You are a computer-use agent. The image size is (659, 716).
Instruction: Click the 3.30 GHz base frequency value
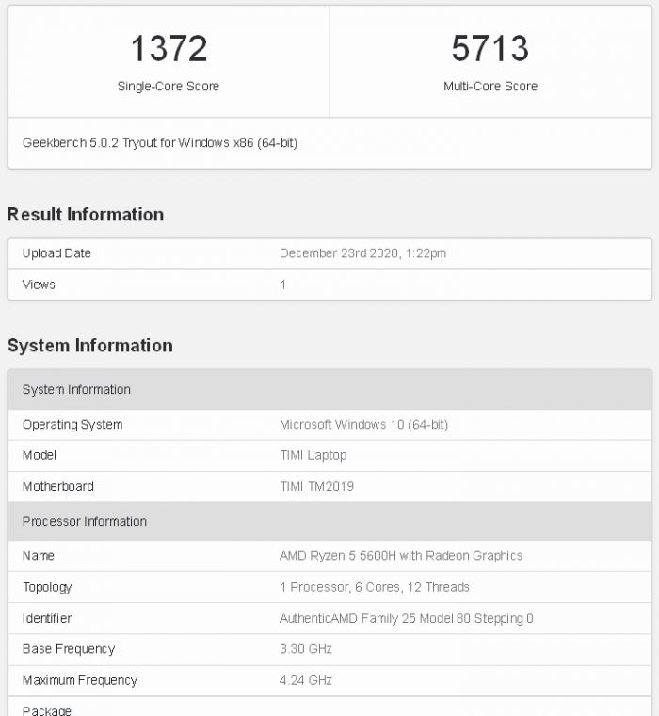[x=306, y=649]
